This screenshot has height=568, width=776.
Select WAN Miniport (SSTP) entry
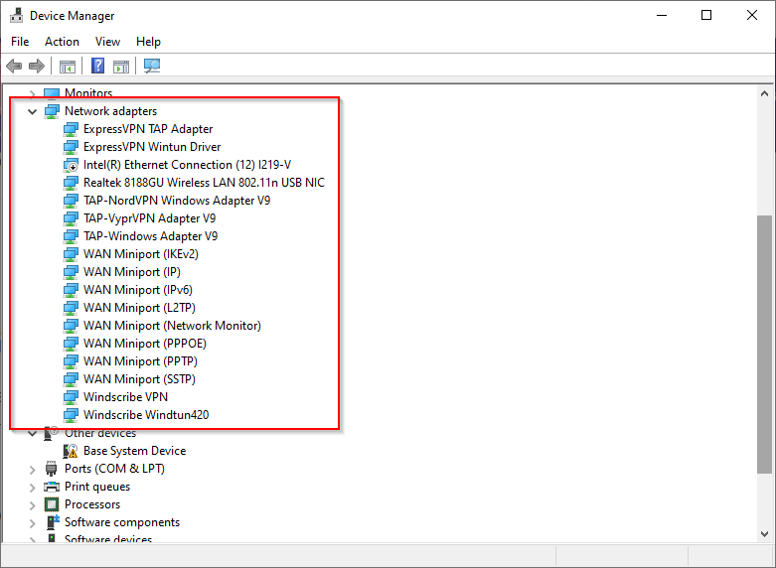pyautogui.click(x=139, y=379)
